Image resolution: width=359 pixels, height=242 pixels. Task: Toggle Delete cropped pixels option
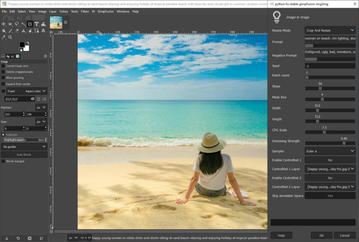click(x=4, y=72)
